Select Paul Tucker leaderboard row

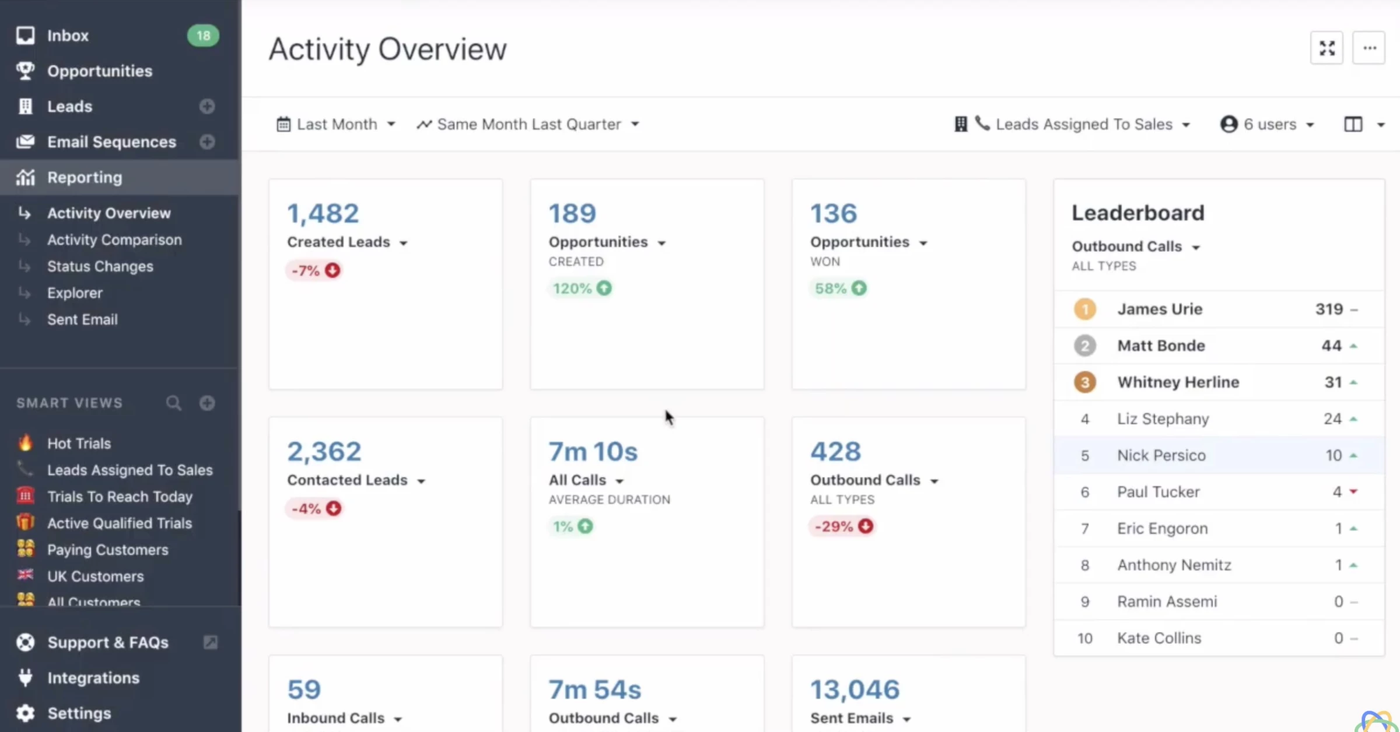(x=1219, y=492)
